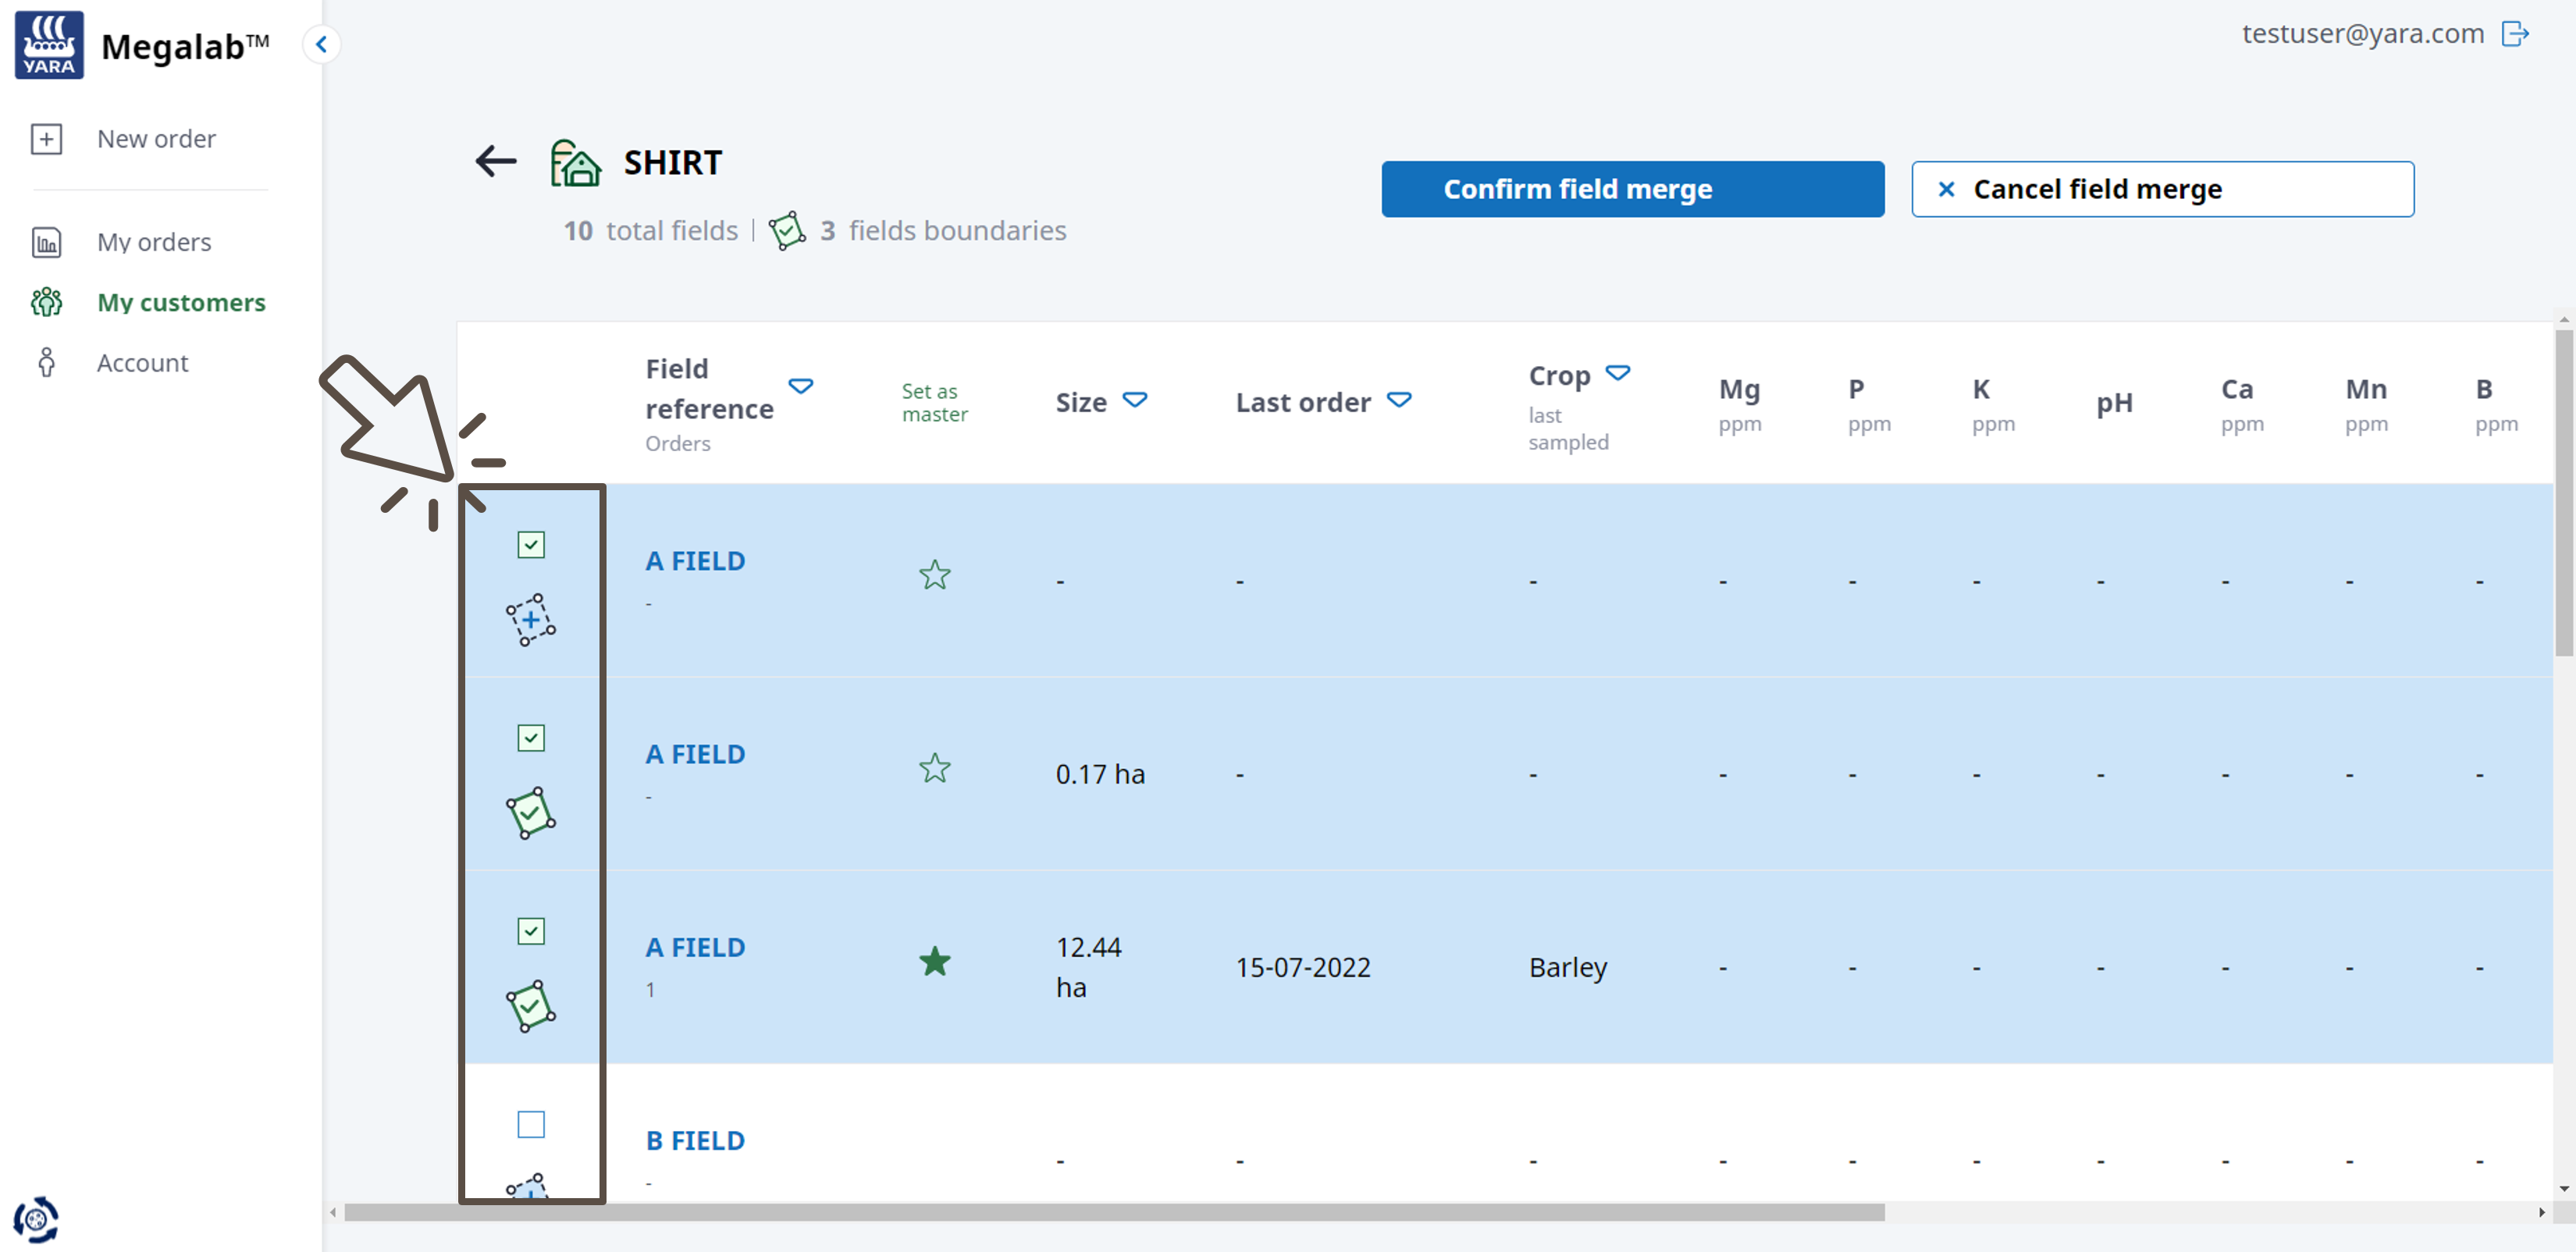Check the B FIELD row checkbox

pyautogui.click(x=530, y=1124)
